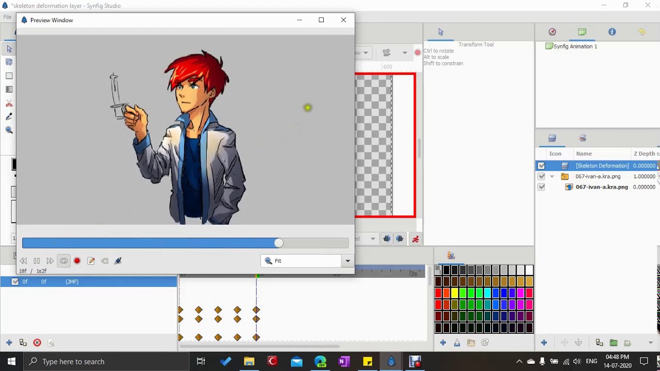Duplicate the selected layer
Screen dimensions: 660x371
[599, 343]
